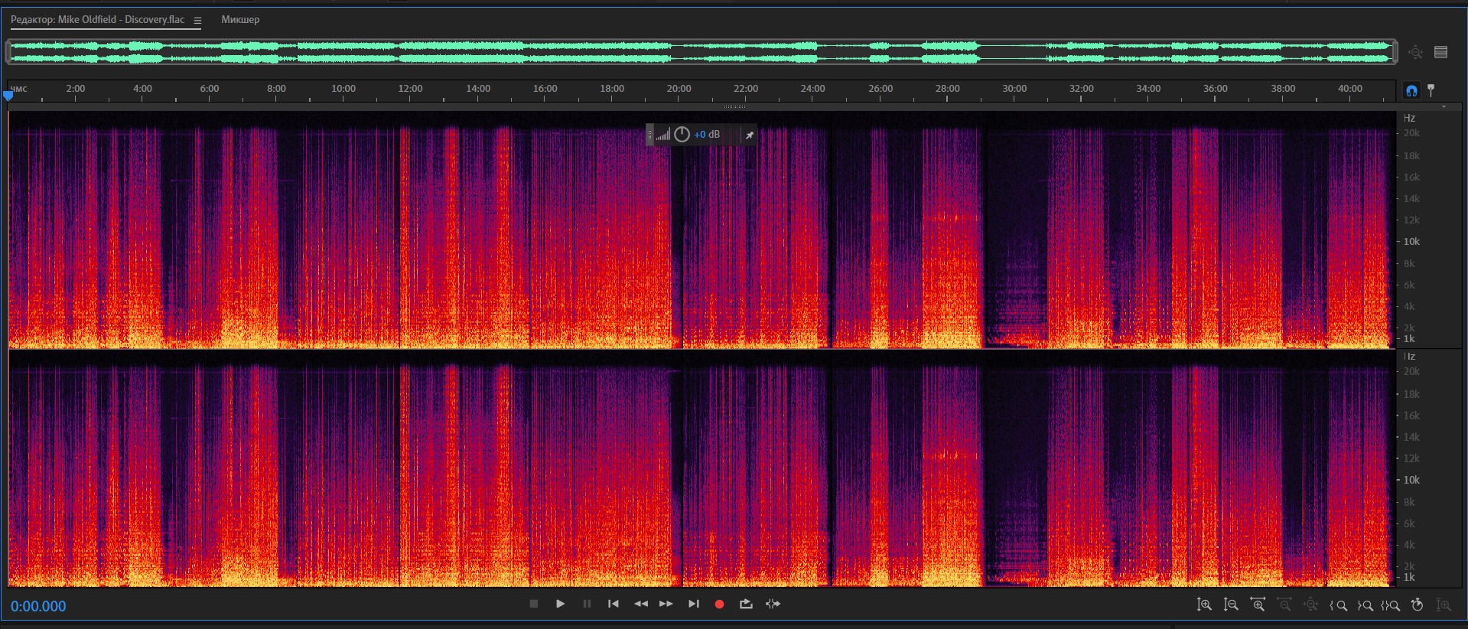
Task: Click the +0 dB gain knob
Action: pos(682,135)
